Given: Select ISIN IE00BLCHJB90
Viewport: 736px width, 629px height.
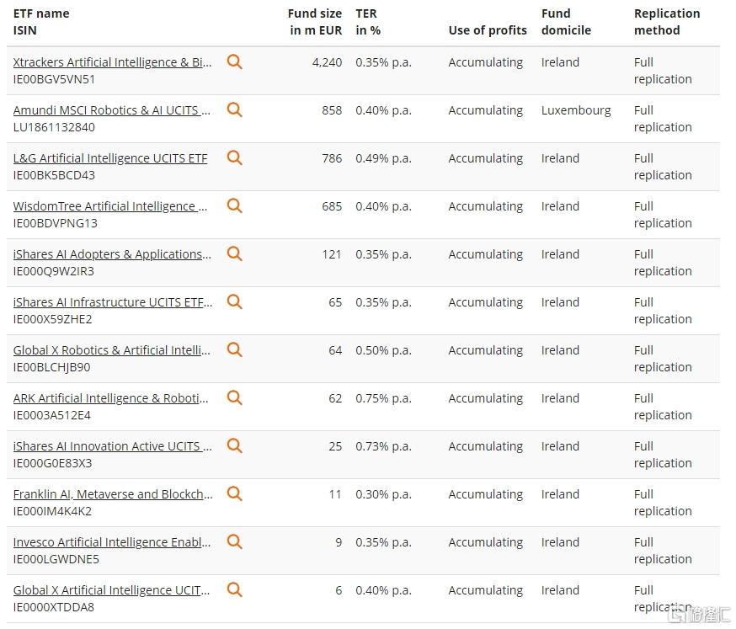Looking at the screenshot, I should 51,367.
